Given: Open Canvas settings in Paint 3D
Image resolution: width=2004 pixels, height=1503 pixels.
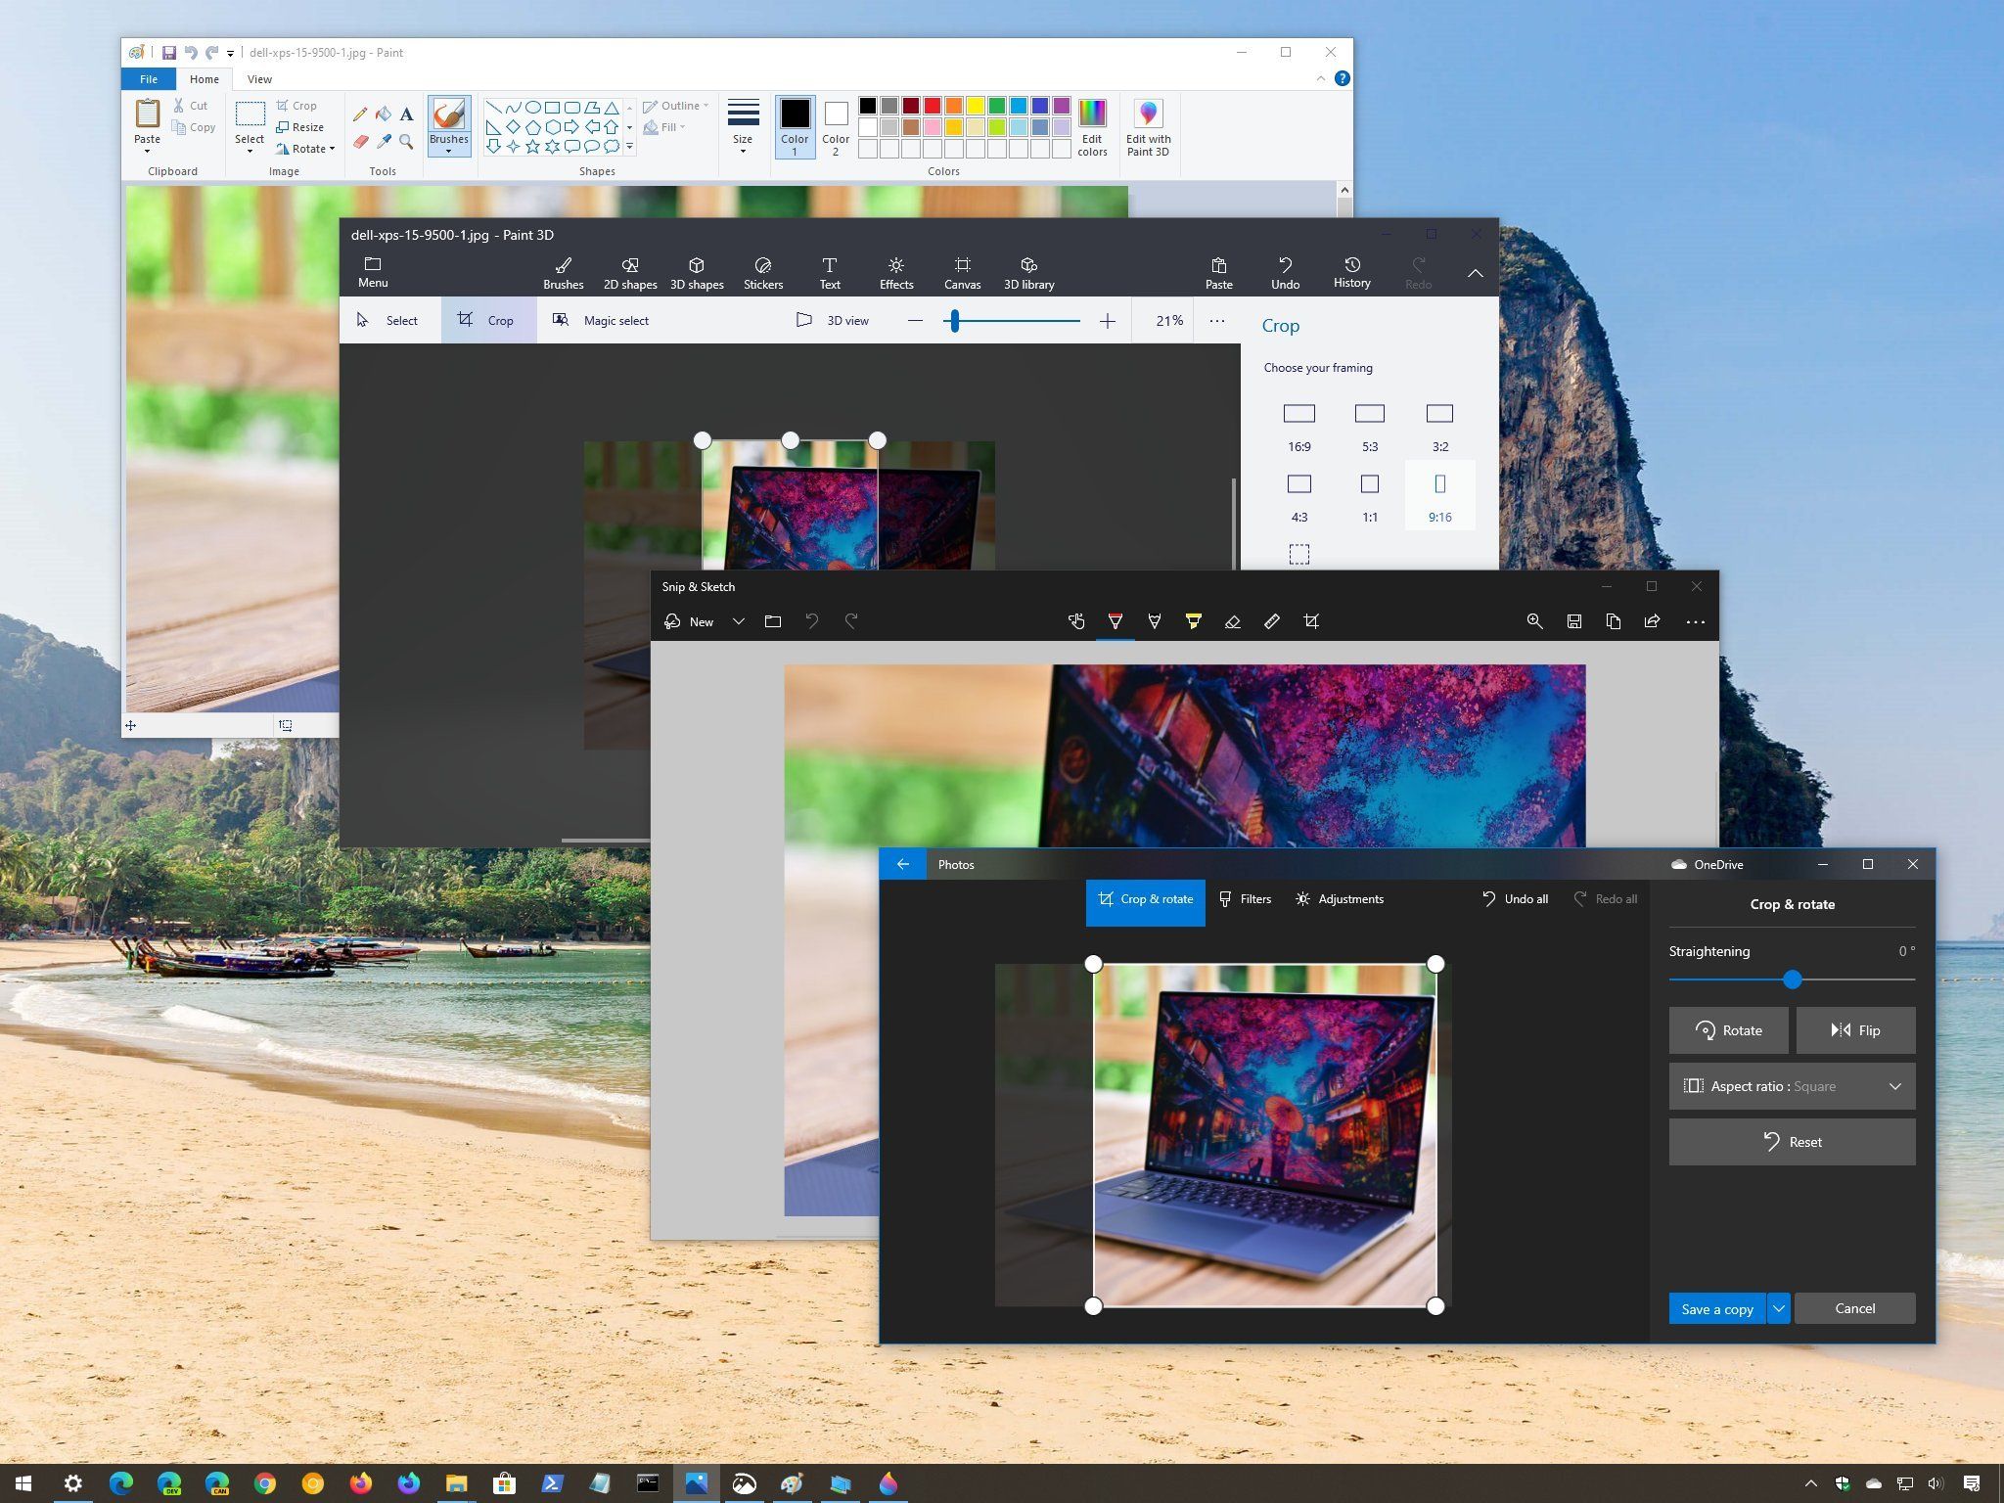Looking at the screenshot, I should point(963,273).
